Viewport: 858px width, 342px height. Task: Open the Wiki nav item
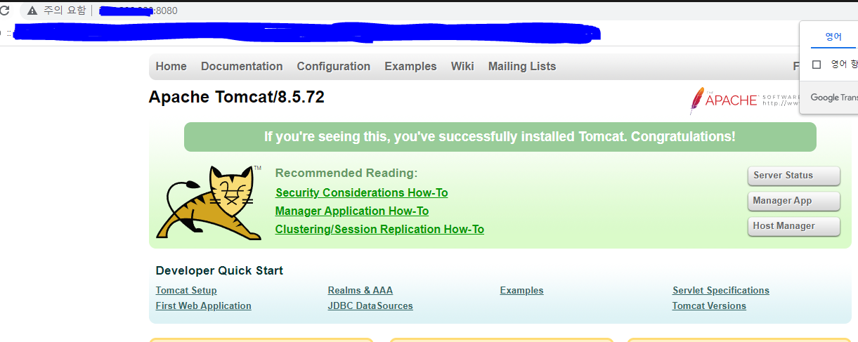[462, 67]
